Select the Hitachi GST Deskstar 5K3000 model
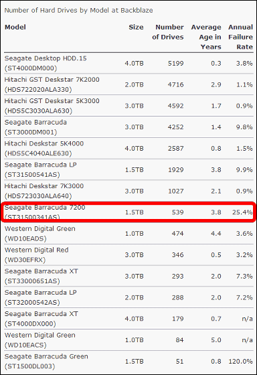This screenshot has width=257, height=375. point(52,106)
